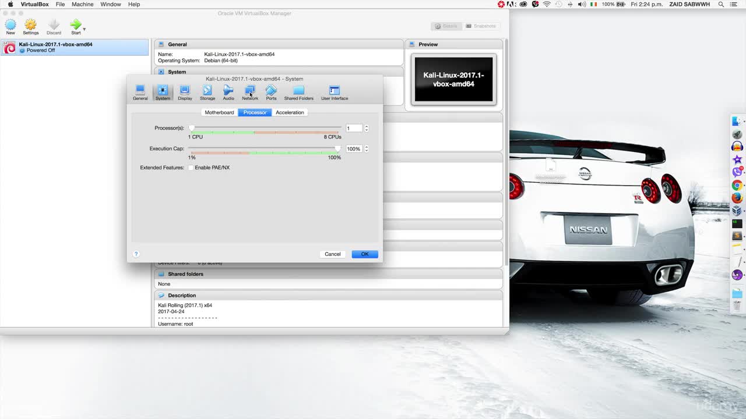This screenshot has height=419, width=746.
Task: Open the File menu
Action: 61,4
